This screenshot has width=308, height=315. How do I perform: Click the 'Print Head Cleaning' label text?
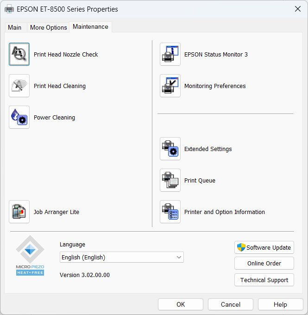pyautogui.click(x=60, y=86)
